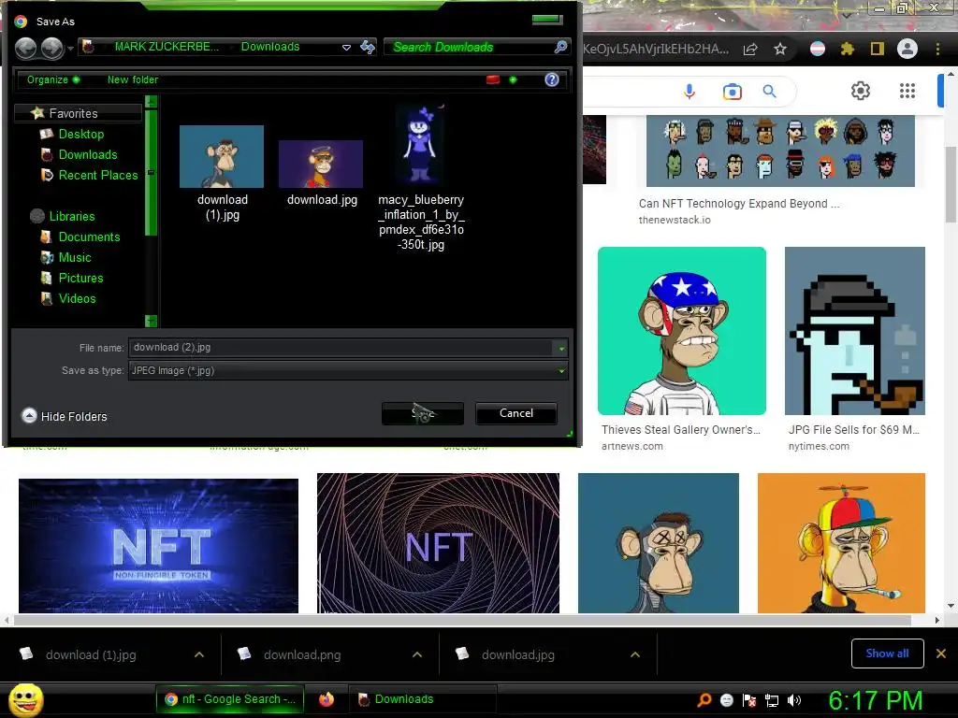This screenshot has height=718, width=958.
Task: Open view options dropdown next to view icon
Action: (x=514, y=80)
